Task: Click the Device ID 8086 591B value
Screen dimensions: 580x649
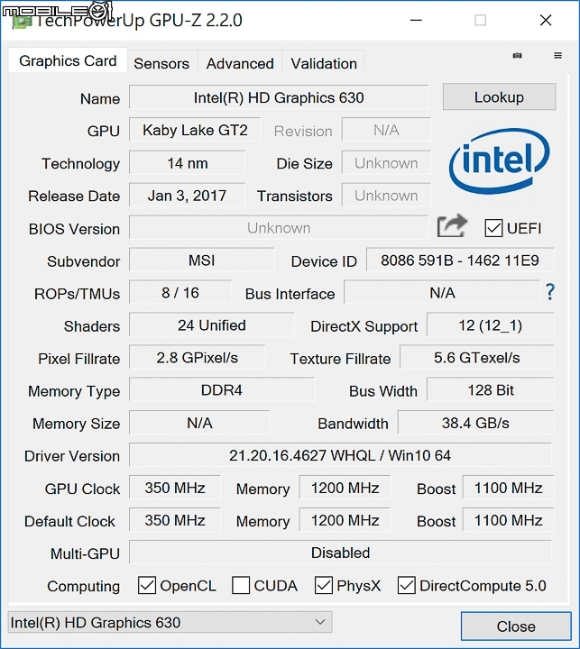Action: click(460, 260)
